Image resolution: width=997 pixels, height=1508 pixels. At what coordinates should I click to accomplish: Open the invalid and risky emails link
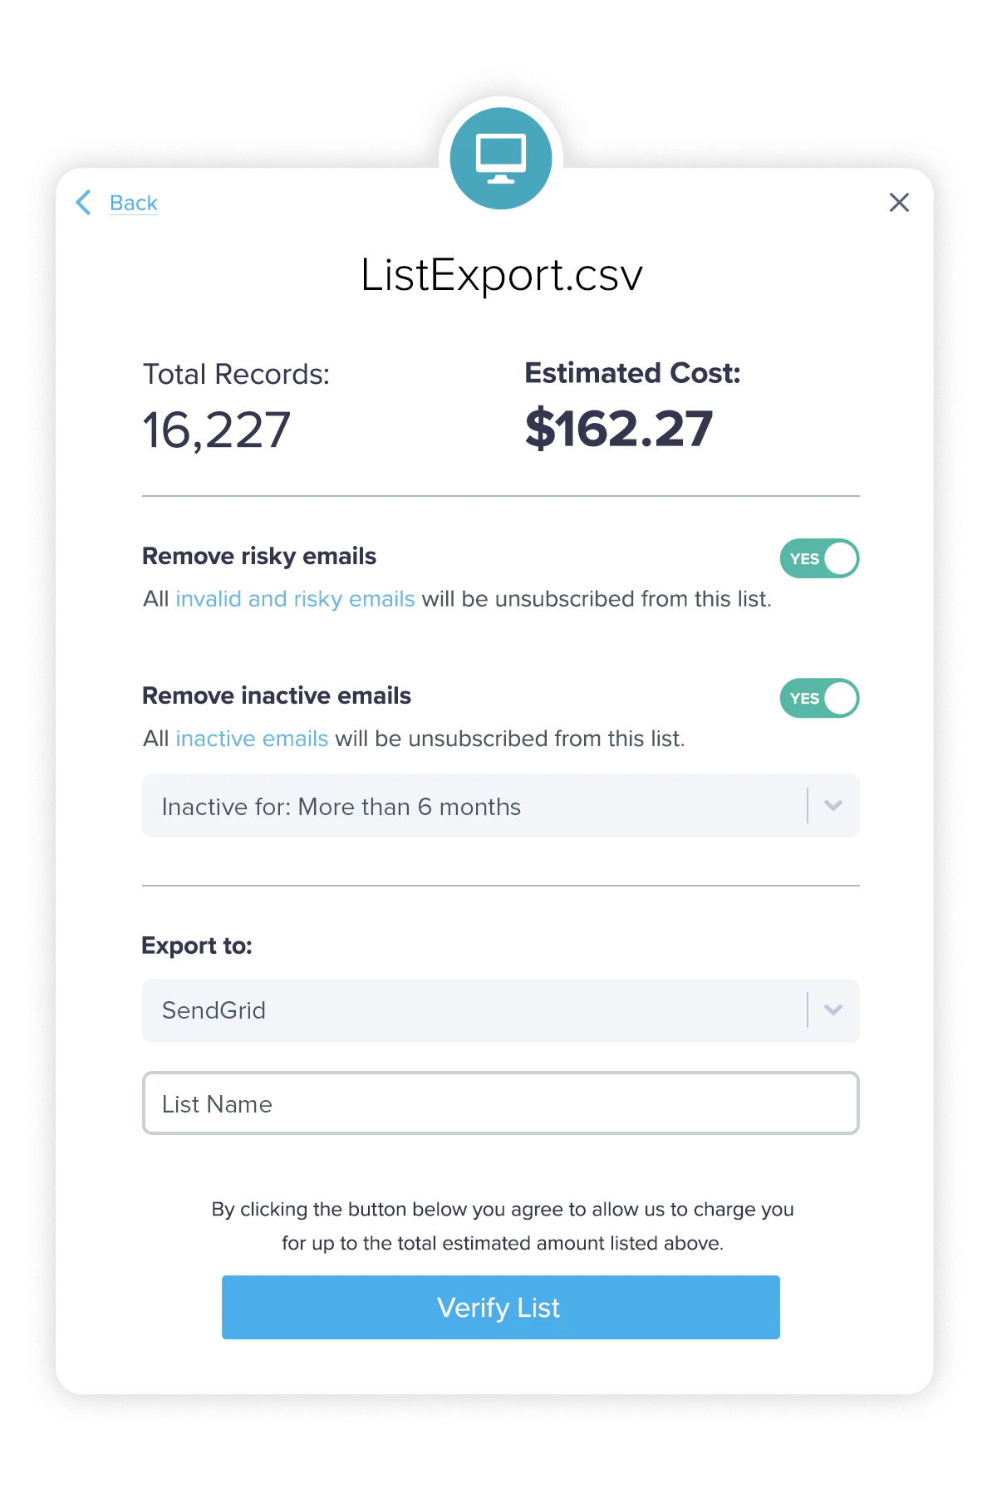click(x=295, y=599)
